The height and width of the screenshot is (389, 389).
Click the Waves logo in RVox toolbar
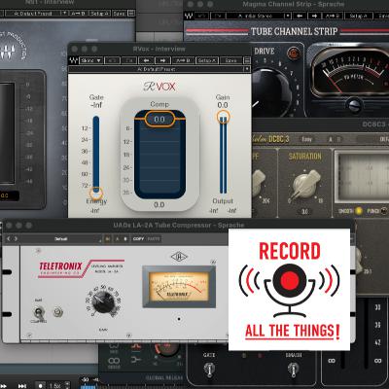[74, 60]
